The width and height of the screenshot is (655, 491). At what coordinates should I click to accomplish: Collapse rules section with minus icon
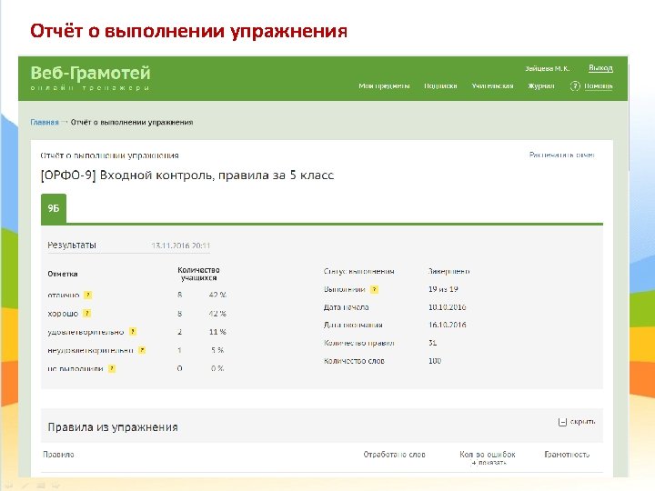point(562,422)
